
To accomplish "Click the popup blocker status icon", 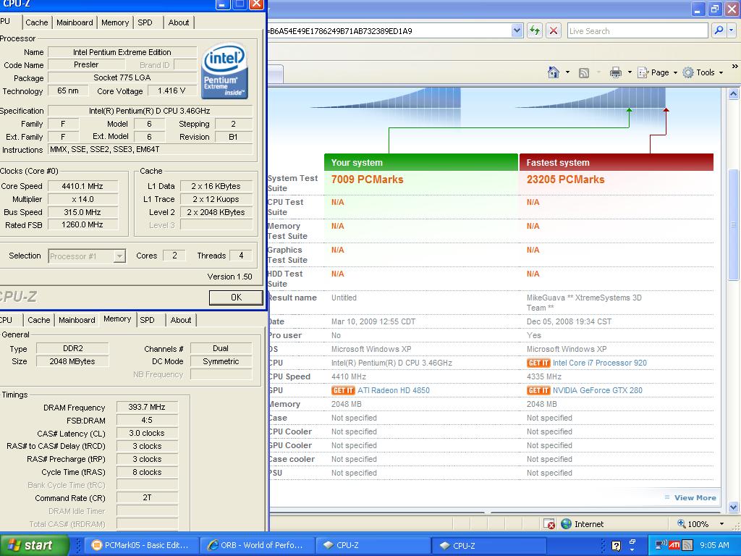I will 549,524.
